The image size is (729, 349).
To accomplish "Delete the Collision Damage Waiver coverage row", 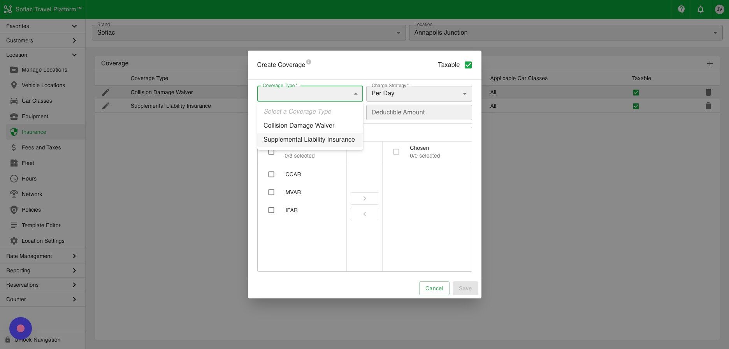I will coord(708,92).
